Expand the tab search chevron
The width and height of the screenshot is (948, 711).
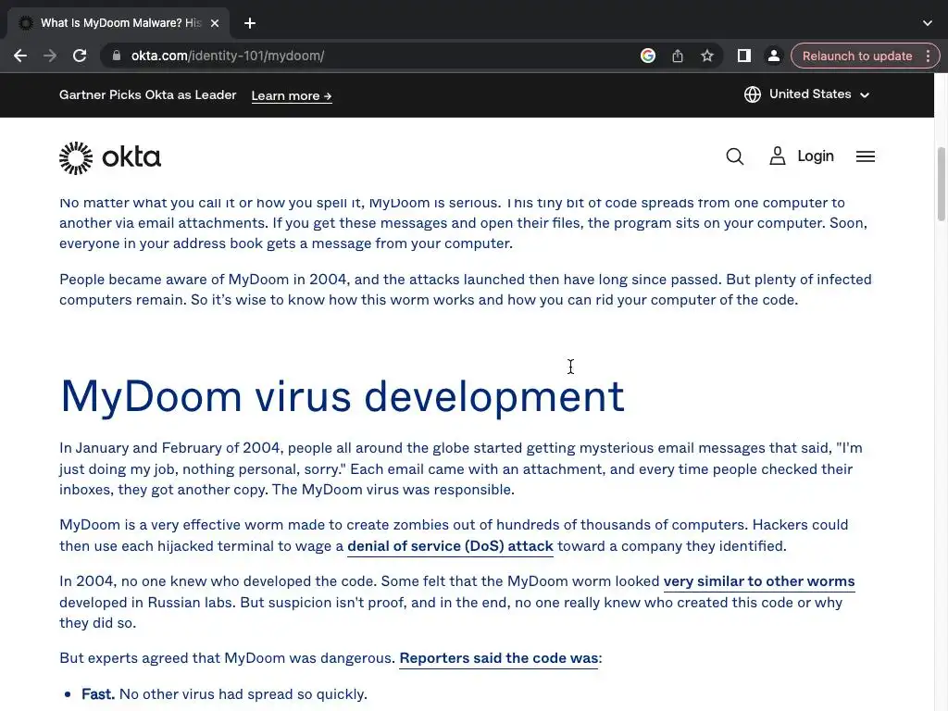928,23
